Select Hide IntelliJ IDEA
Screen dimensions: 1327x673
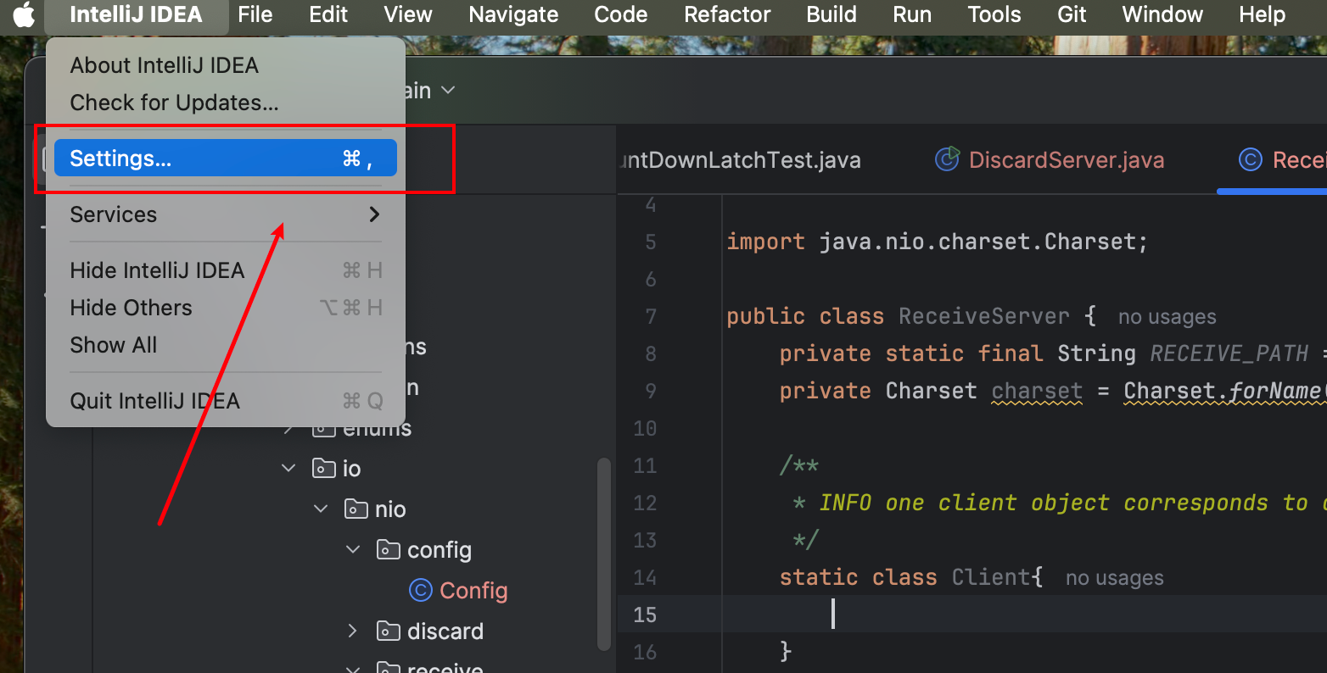tap(226, 270)
